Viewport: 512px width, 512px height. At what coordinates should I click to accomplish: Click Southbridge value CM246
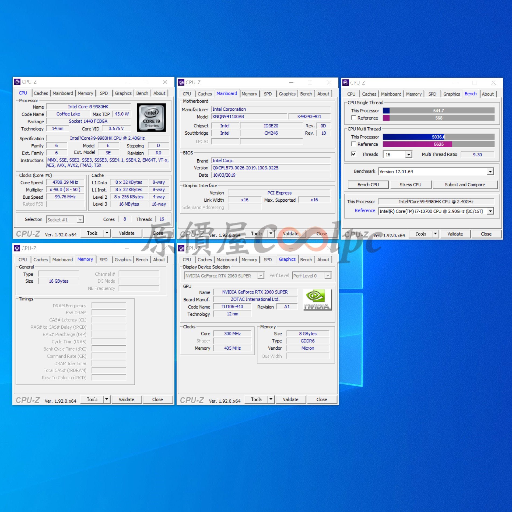[271, 133]
